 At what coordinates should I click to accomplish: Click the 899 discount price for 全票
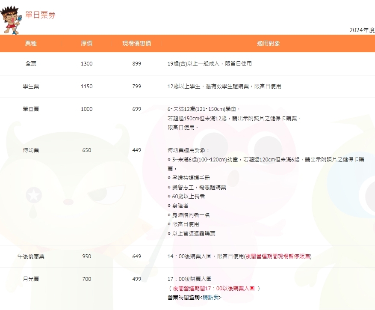136,64
